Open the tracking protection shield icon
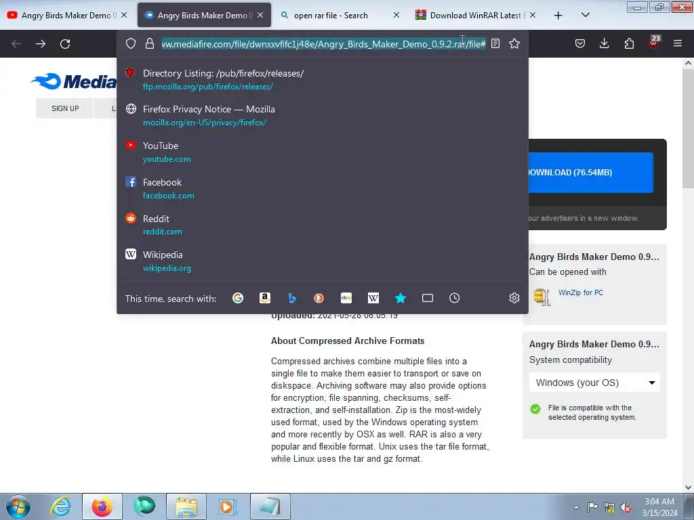 coord(131,43)
